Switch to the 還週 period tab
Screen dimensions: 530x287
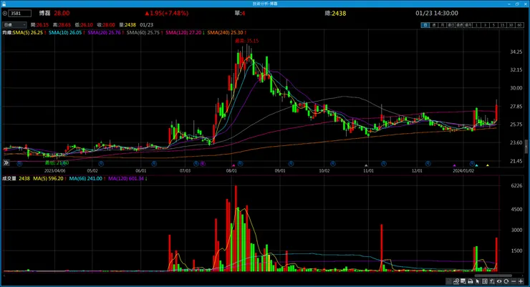pyautogui.click(x=460, y=25)
